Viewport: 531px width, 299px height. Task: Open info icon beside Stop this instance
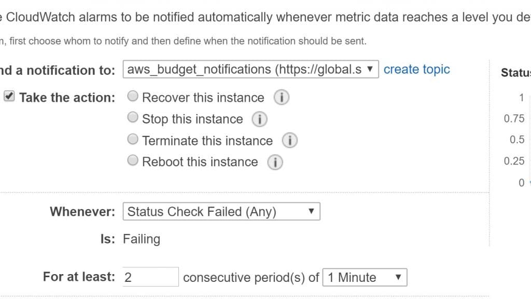click(260, 119)
